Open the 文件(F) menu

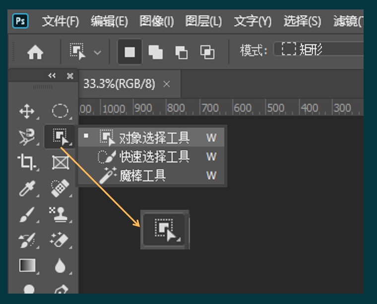click(61, 21)
